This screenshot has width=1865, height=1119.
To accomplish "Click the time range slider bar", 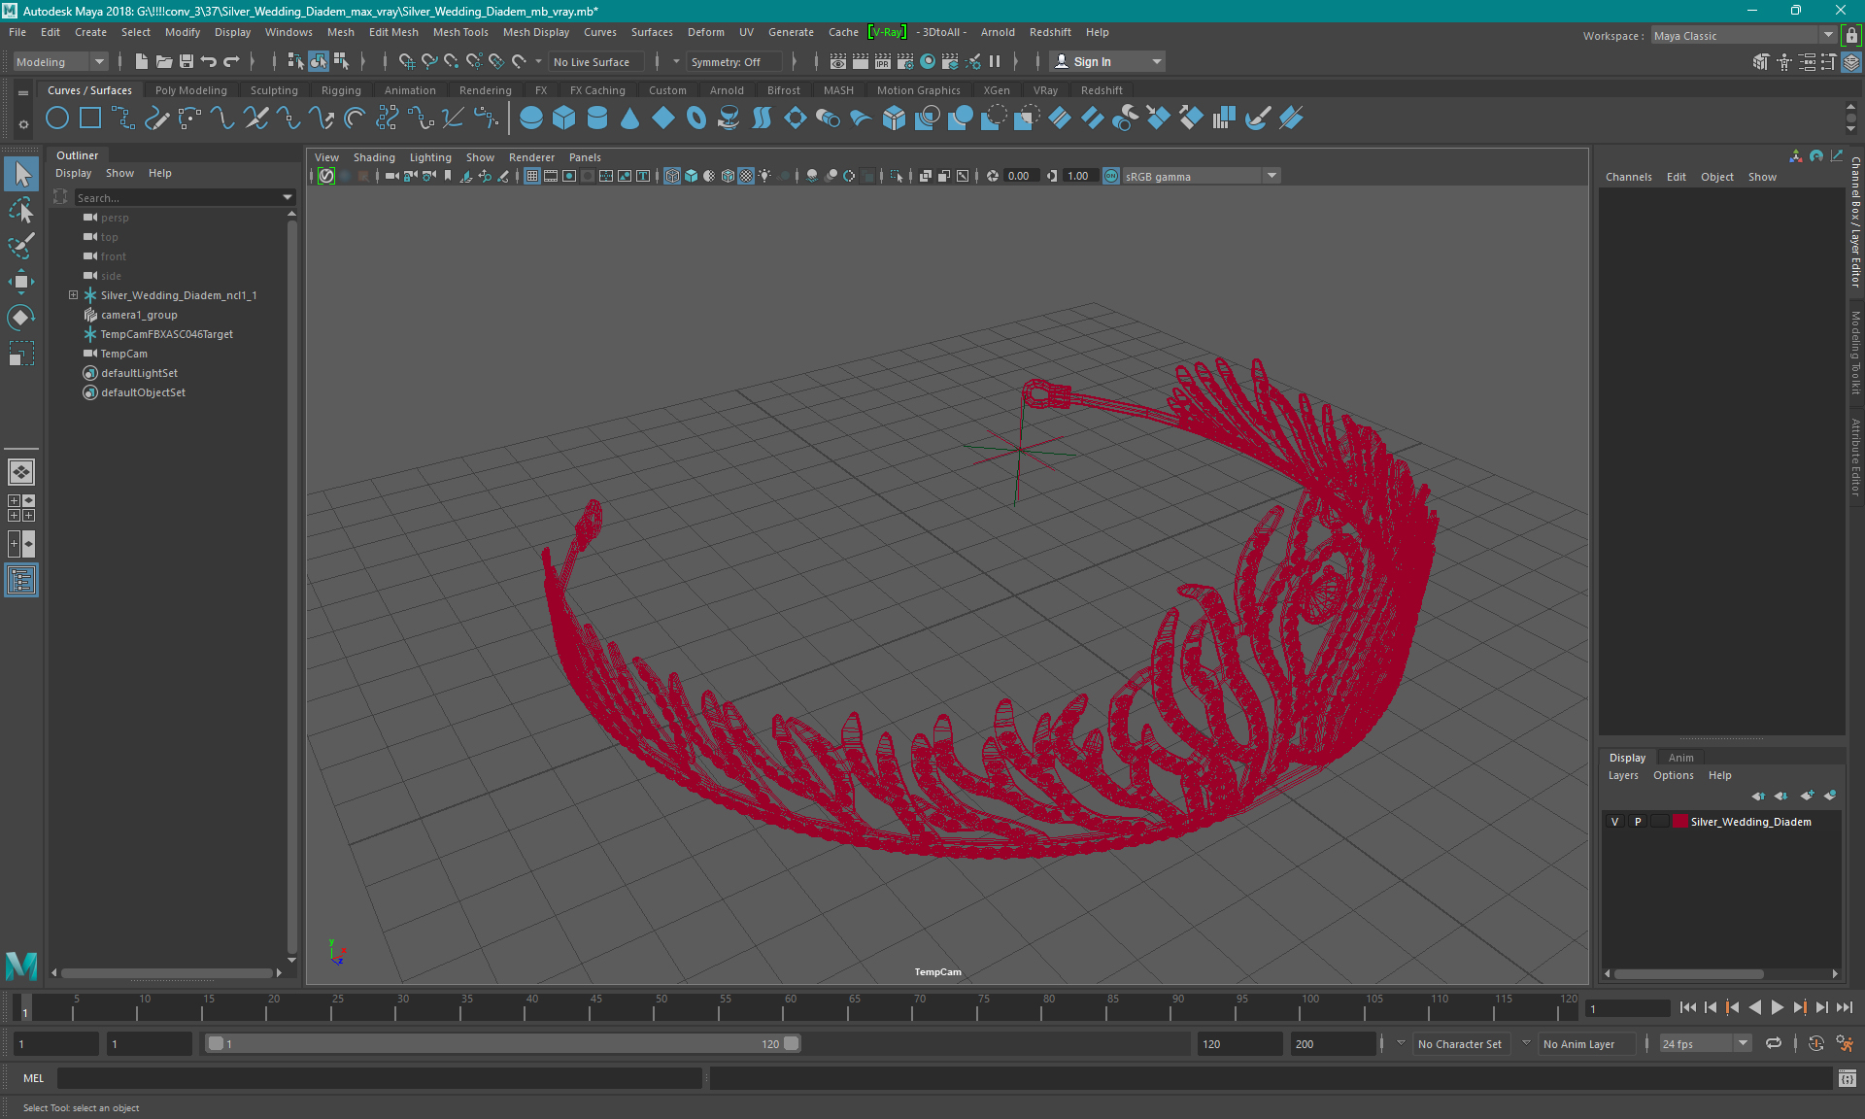I will 503,1043.
